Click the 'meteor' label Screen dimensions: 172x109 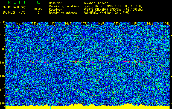pos(39,8)
